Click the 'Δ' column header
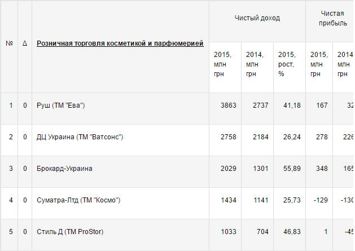Screen dimensions: 355x251 [x=25, y=43]
